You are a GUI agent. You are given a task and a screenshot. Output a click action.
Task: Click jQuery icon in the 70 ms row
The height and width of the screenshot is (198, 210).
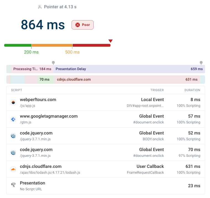13,152
